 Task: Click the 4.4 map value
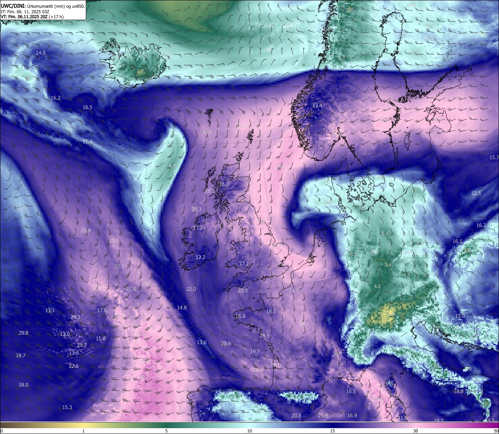click(407, 275)
